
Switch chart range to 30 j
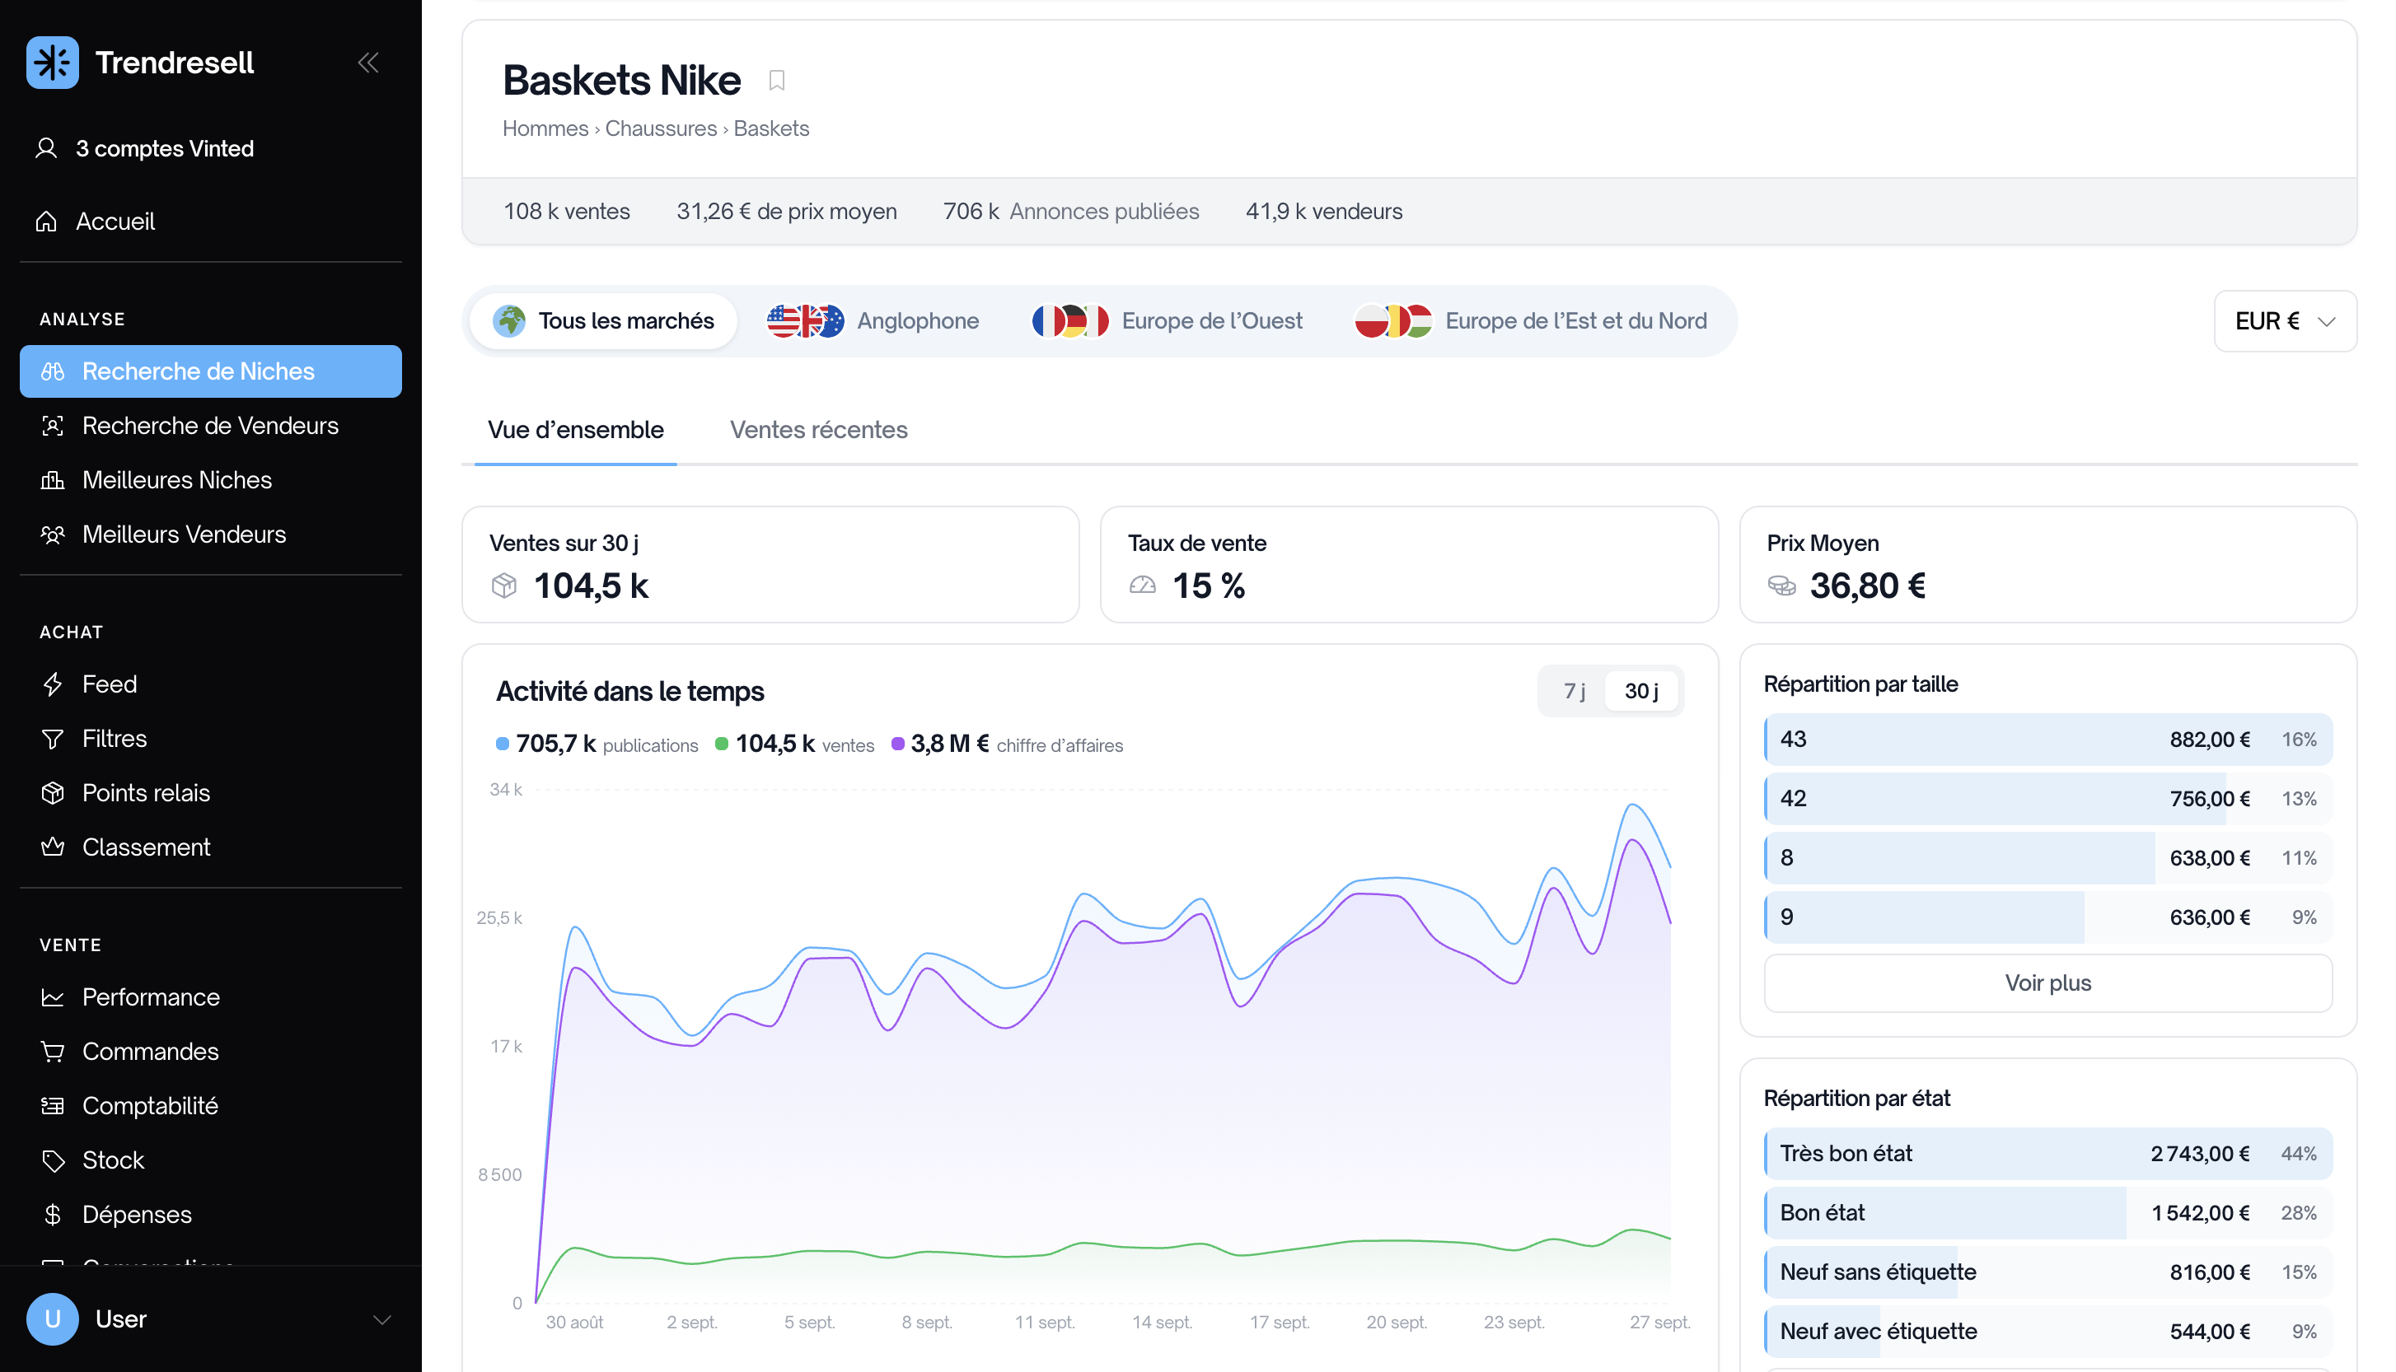point(1641,692)
